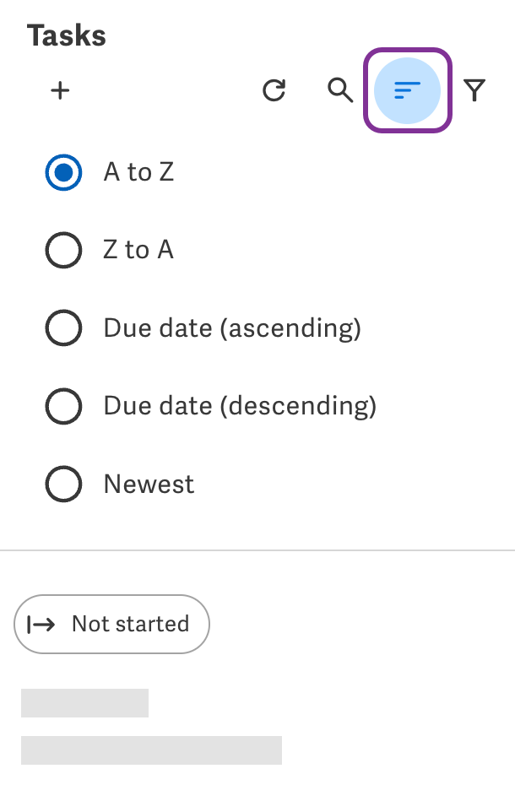Click 'Due date (descending)' label text

pos(240,407)
